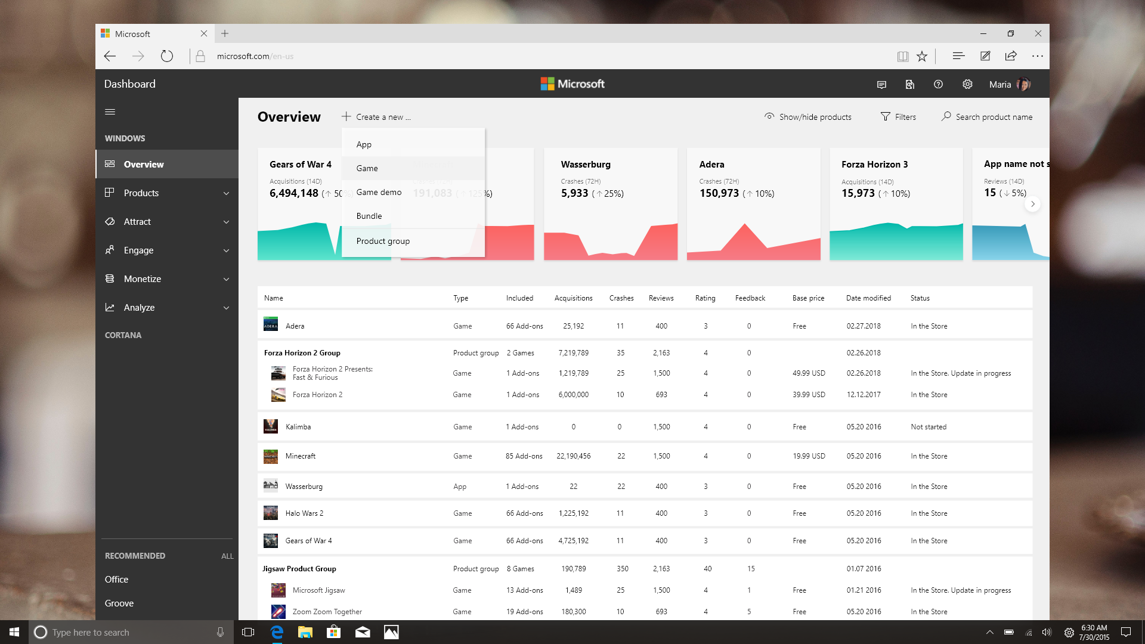Make a web note with pen icon

coord(985,56)
